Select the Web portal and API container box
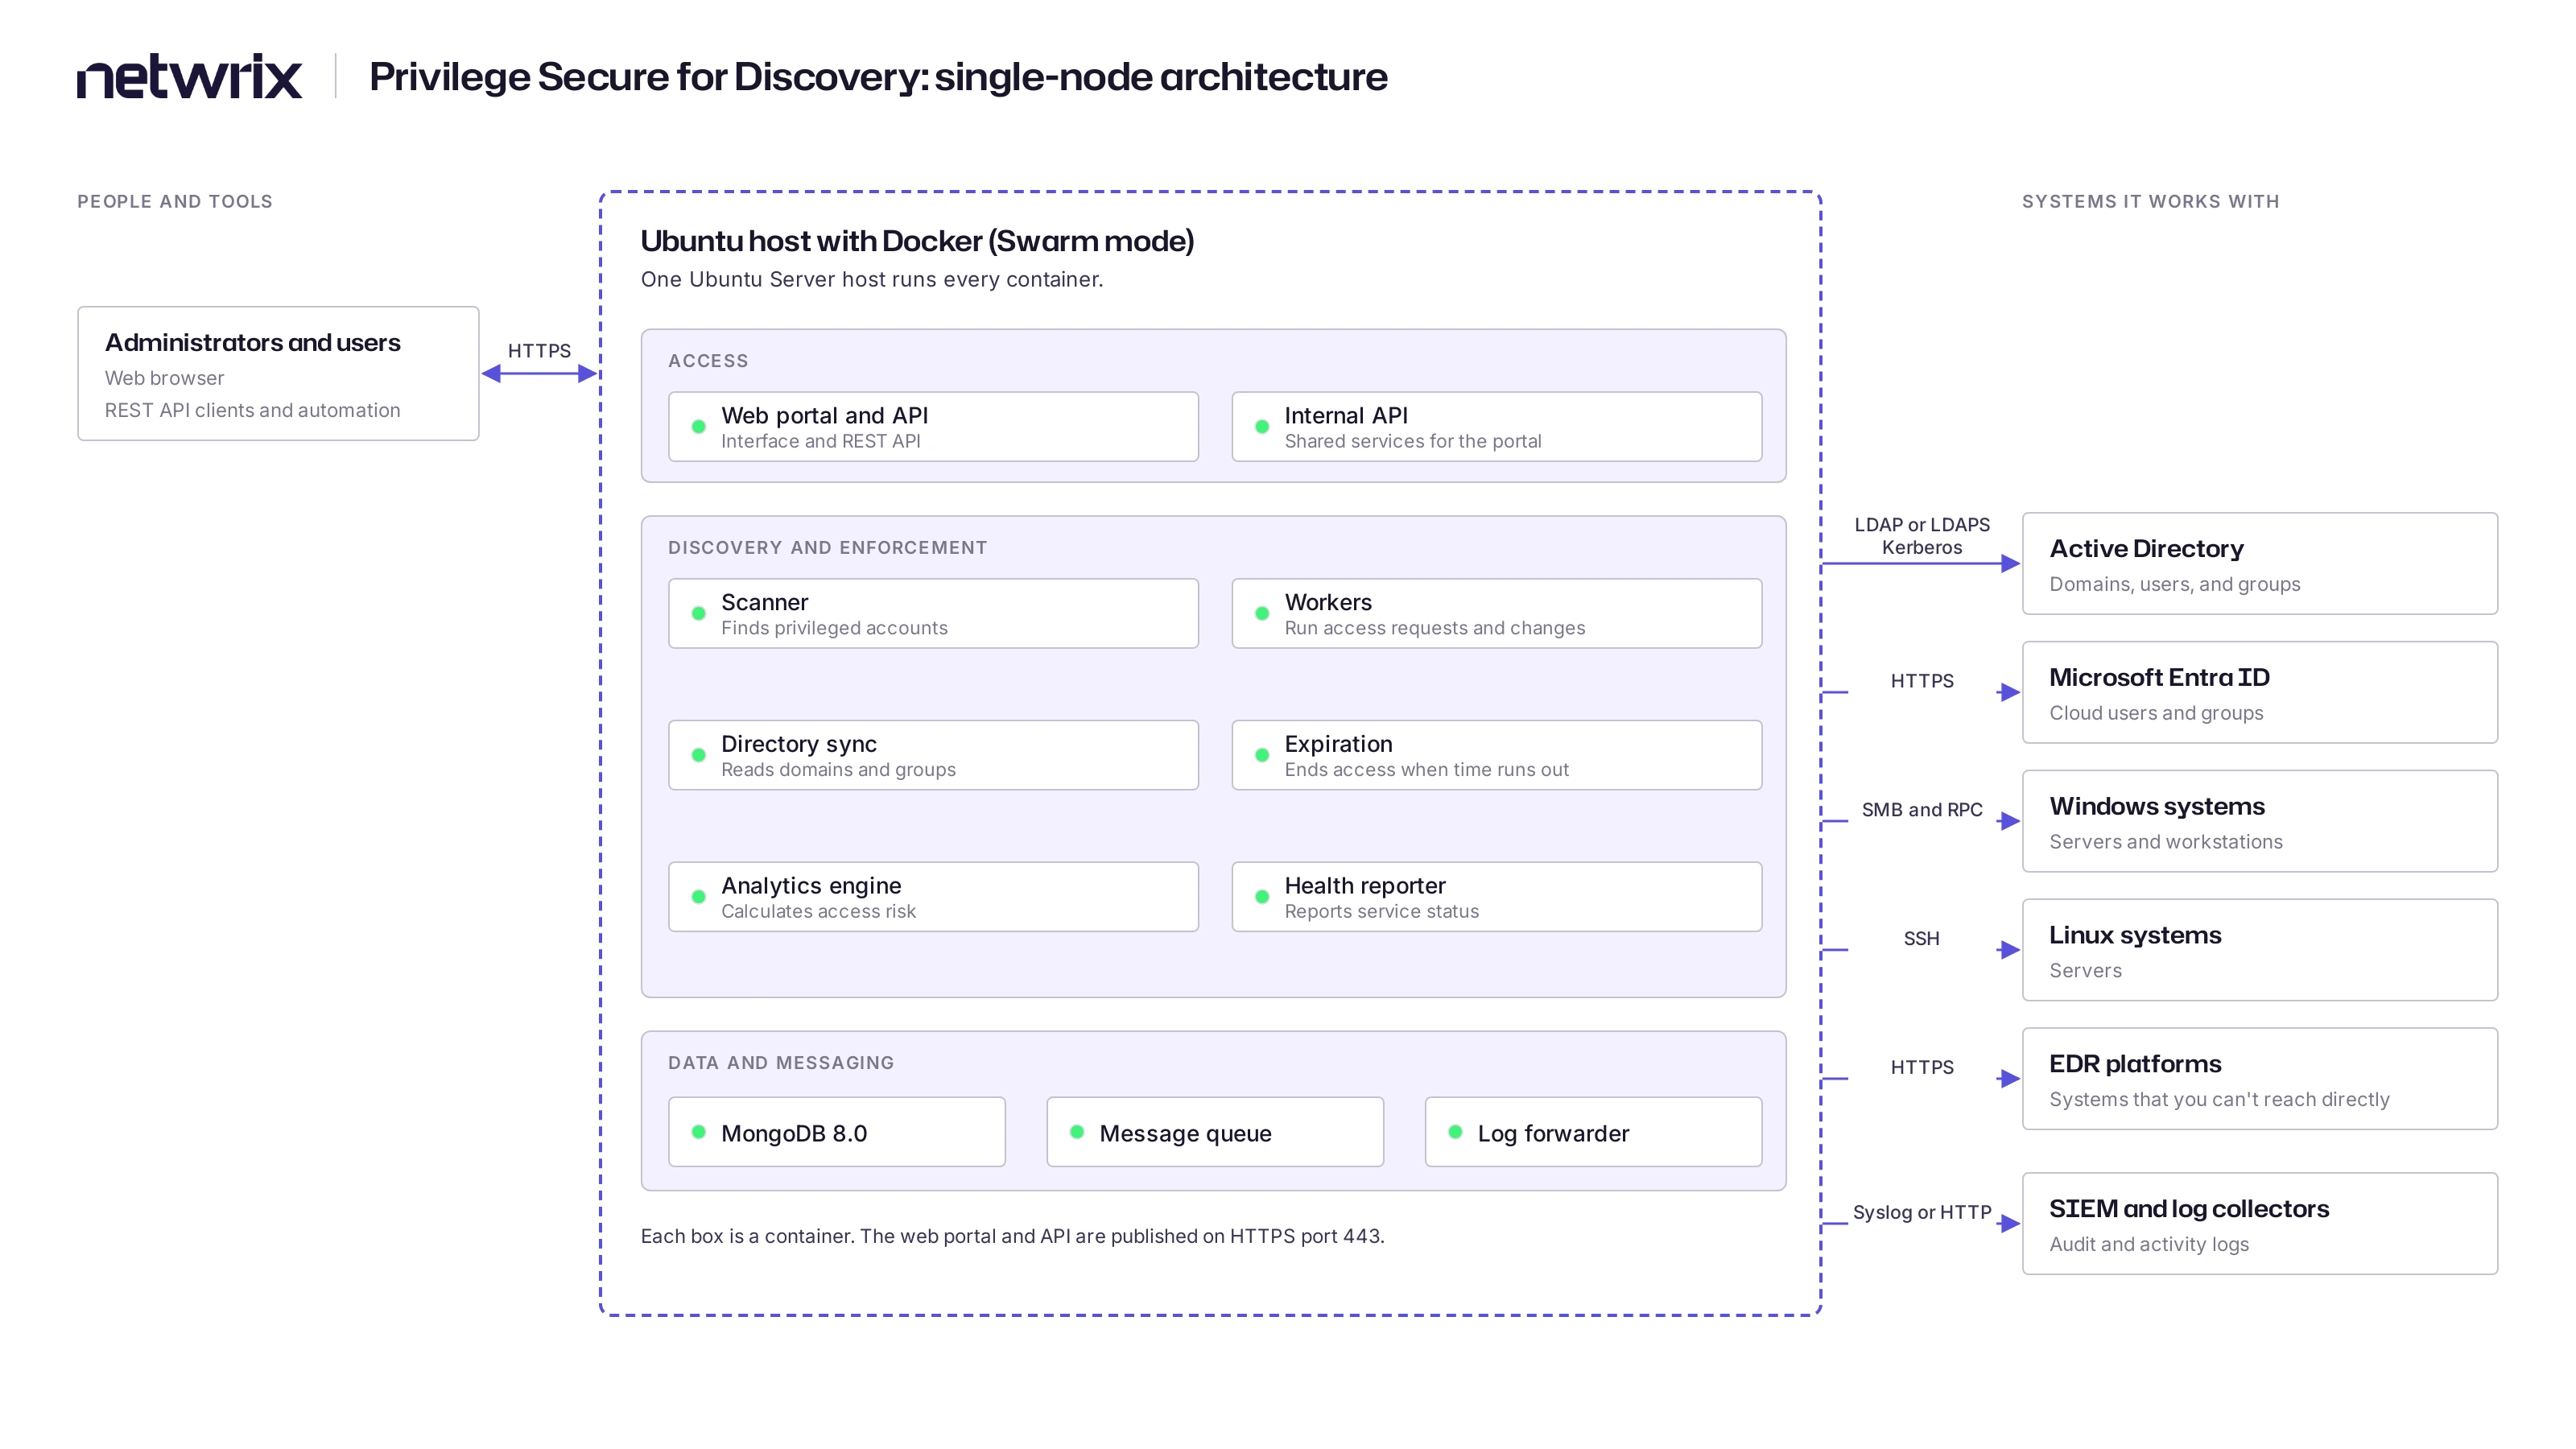Screen dimensions: 2576x1449 click(933, 427)
